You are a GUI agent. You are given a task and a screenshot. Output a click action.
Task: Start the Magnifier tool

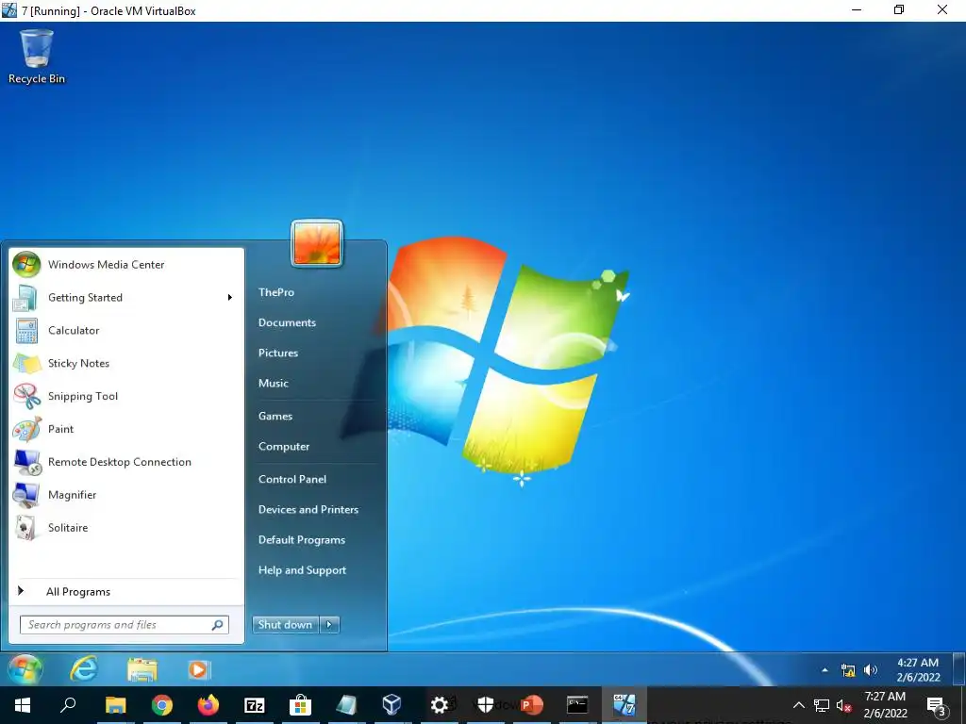(126, 495)
